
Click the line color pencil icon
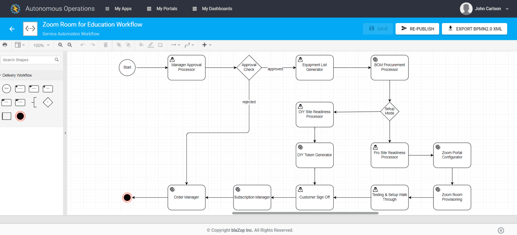151,45
